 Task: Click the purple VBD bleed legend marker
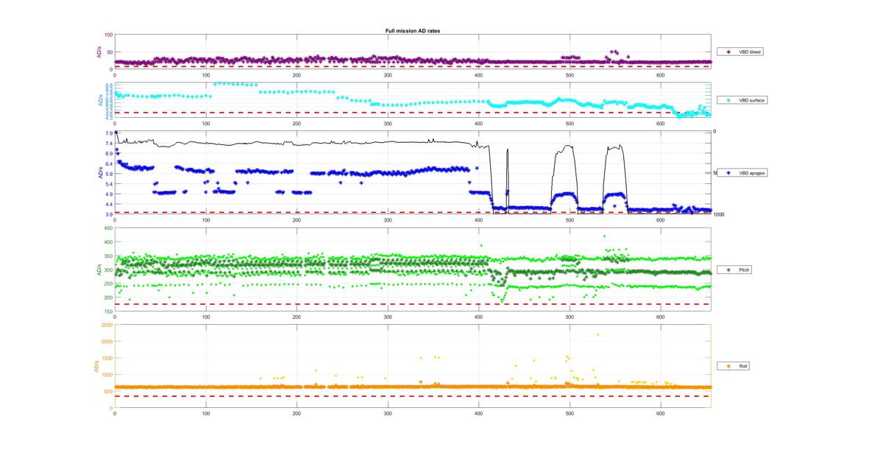728,52
